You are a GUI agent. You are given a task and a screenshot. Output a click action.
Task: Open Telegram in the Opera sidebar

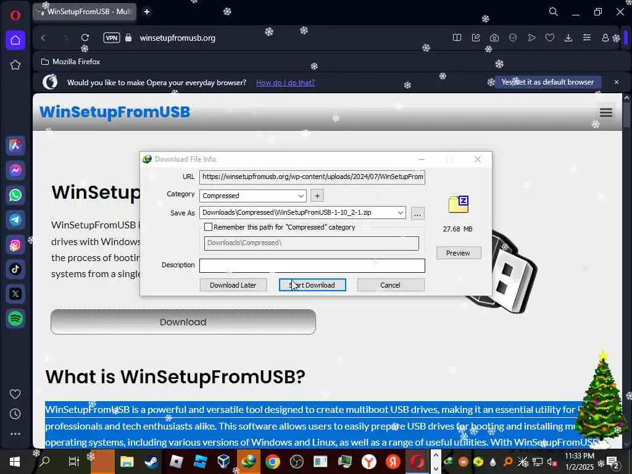[x=15, y=220]
